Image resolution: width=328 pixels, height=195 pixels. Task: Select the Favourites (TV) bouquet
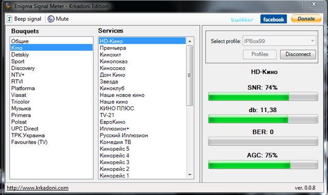click(x=51, y=142)
